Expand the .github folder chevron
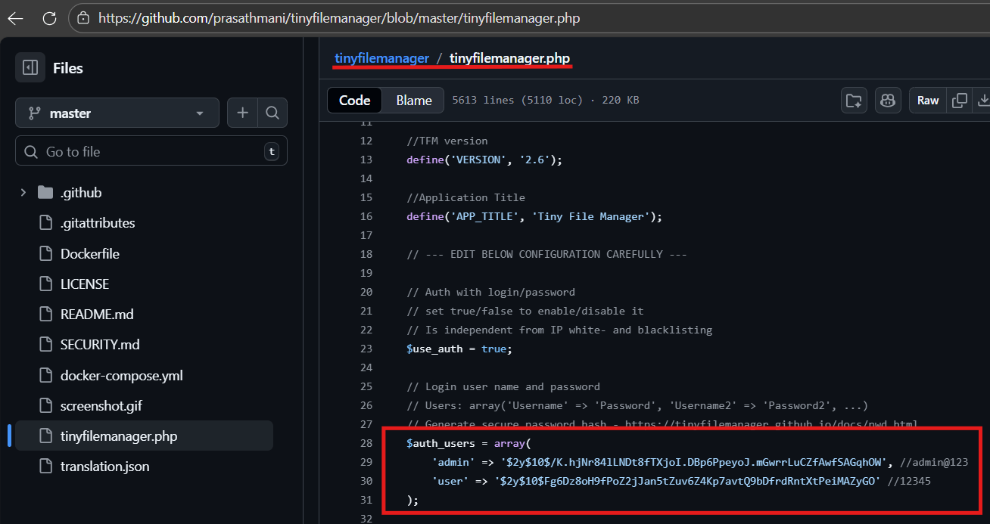Image resolution: width=990 pixels, height=524 pixels. point(23,193)
